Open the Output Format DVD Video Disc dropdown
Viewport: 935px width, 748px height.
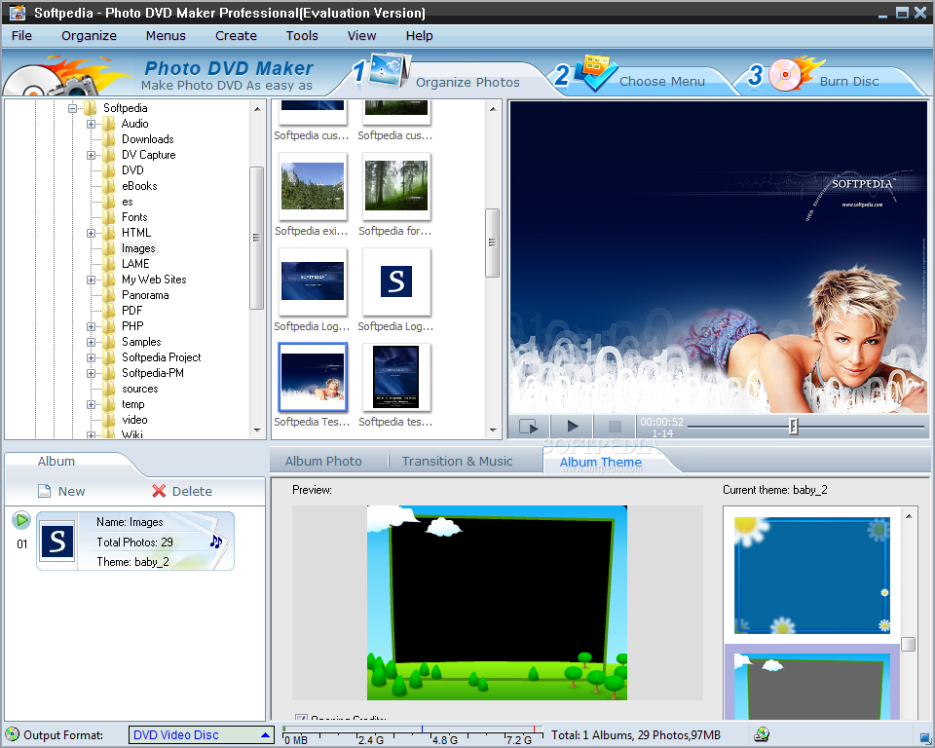click(x=201, y=735)
